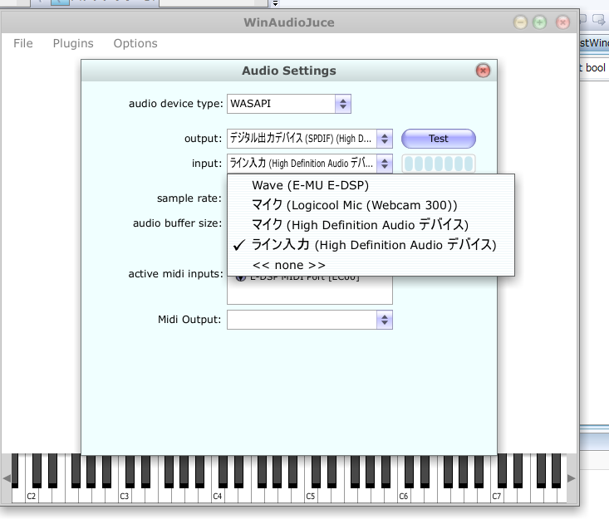The width and height of the screenshot is (609, 519).
Task: Open the File menu
Action: pyautogui.click(x=23, y=43)
